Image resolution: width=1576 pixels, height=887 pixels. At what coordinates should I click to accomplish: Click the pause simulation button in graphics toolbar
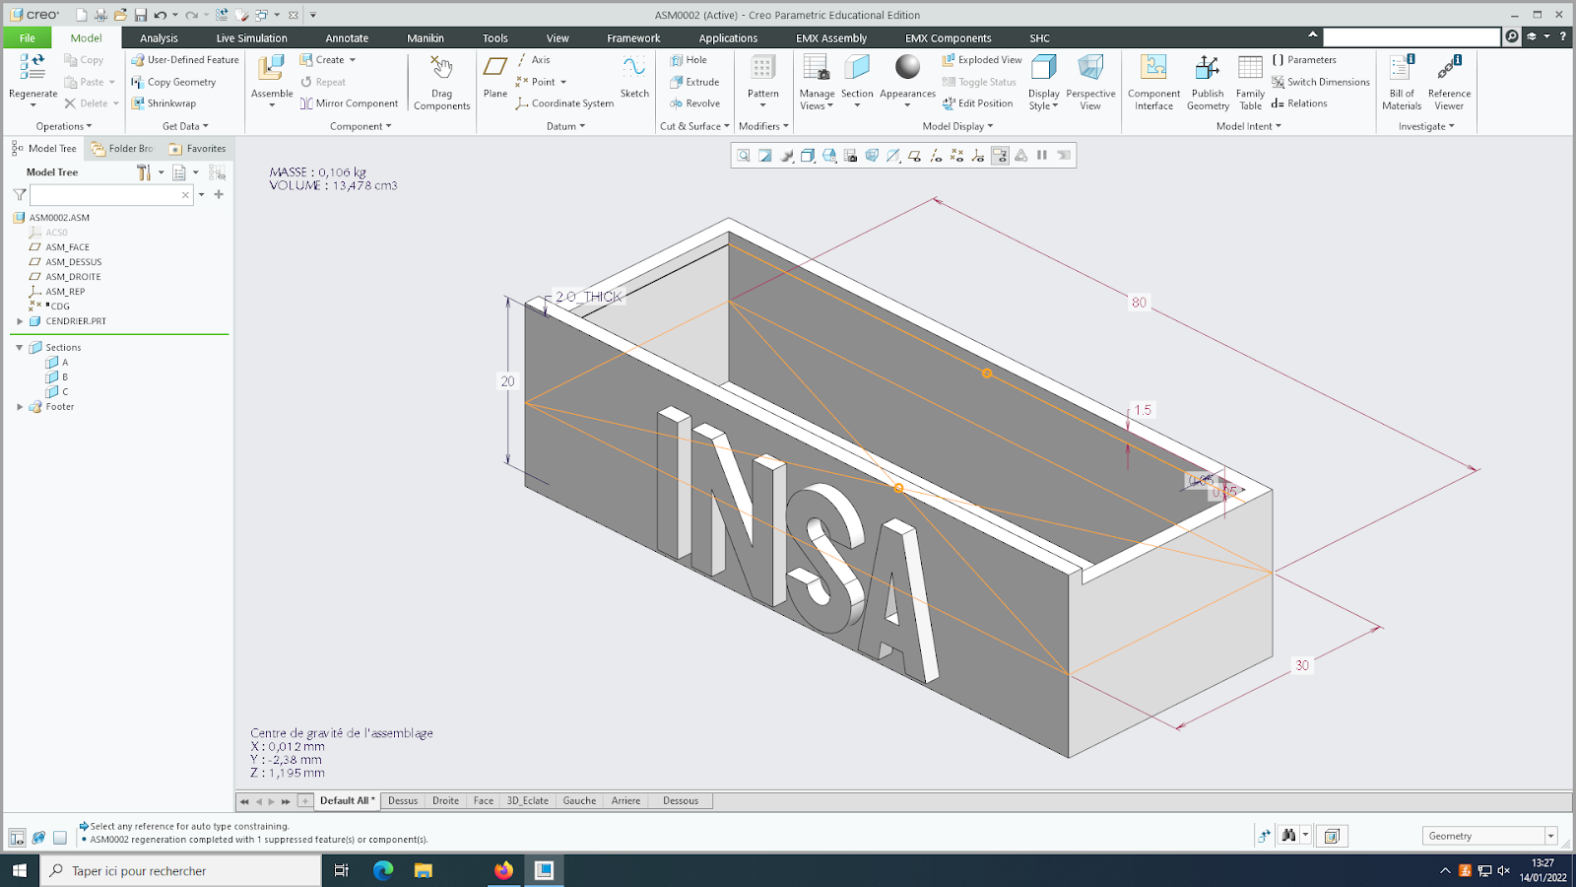(x=1042, y=156)
